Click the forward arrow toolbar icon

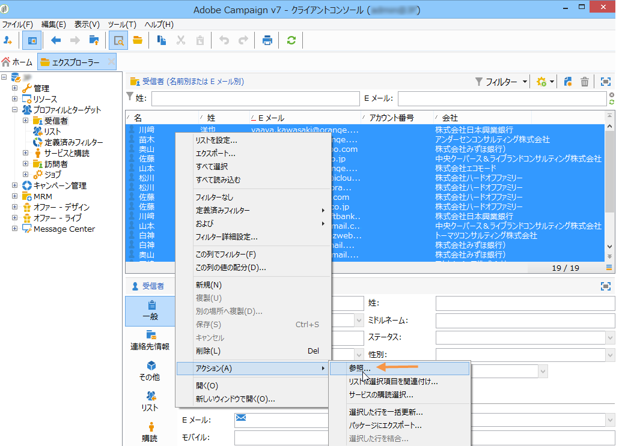tap(75, 40)
